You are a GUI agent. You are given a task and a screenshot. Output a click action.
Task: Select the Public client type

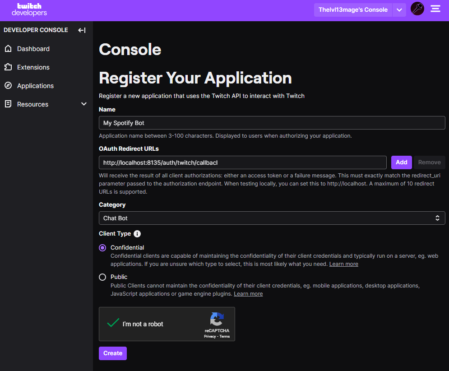[x=102, y=277]
